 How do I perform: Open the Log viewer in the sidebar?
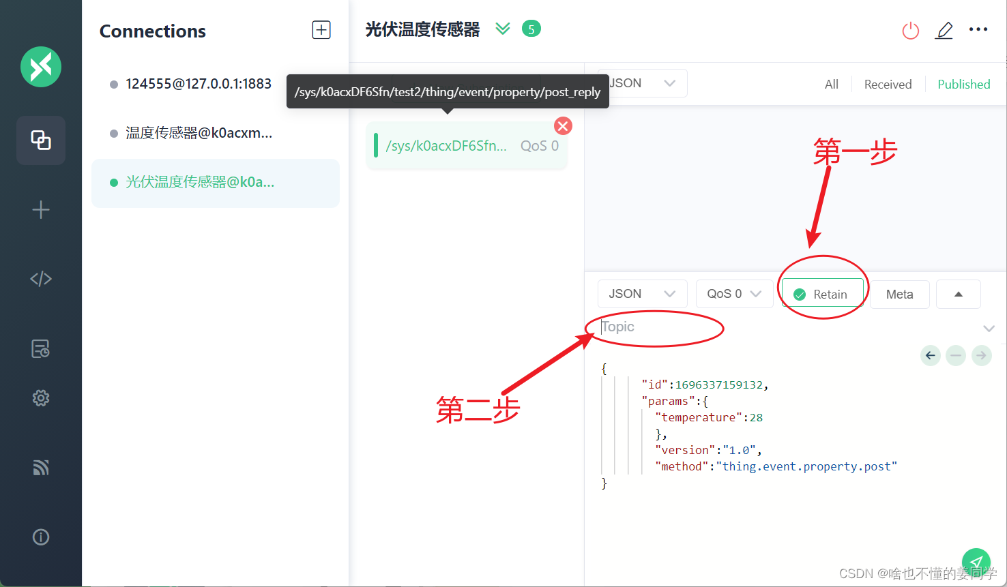[41, 348]
